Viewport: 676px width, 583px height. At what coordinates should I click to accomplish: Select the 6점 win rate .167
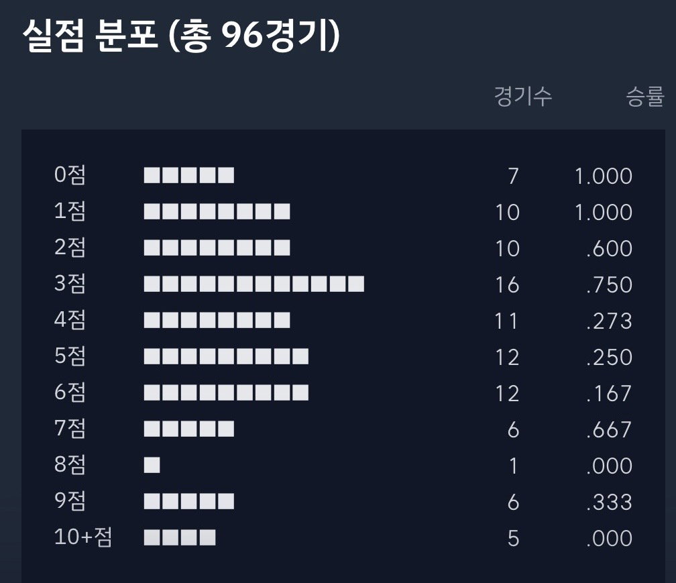[609, 393]
